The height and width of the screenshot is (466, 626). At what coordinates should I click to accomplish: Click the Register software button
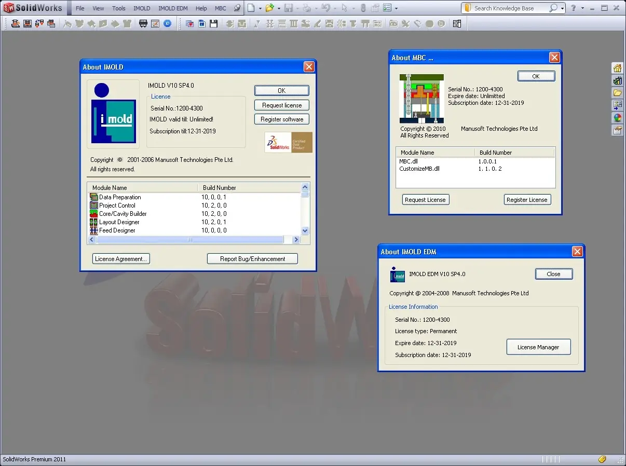coord(282,119)
